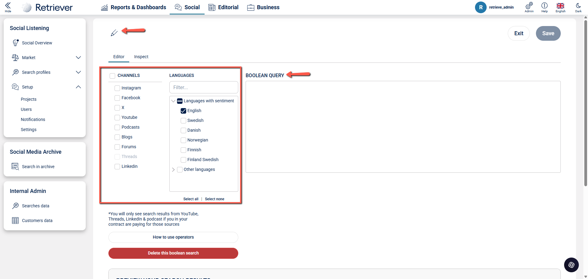
Task: Click the Searches data magnifier icon
Action: click(x=15, y=206)
